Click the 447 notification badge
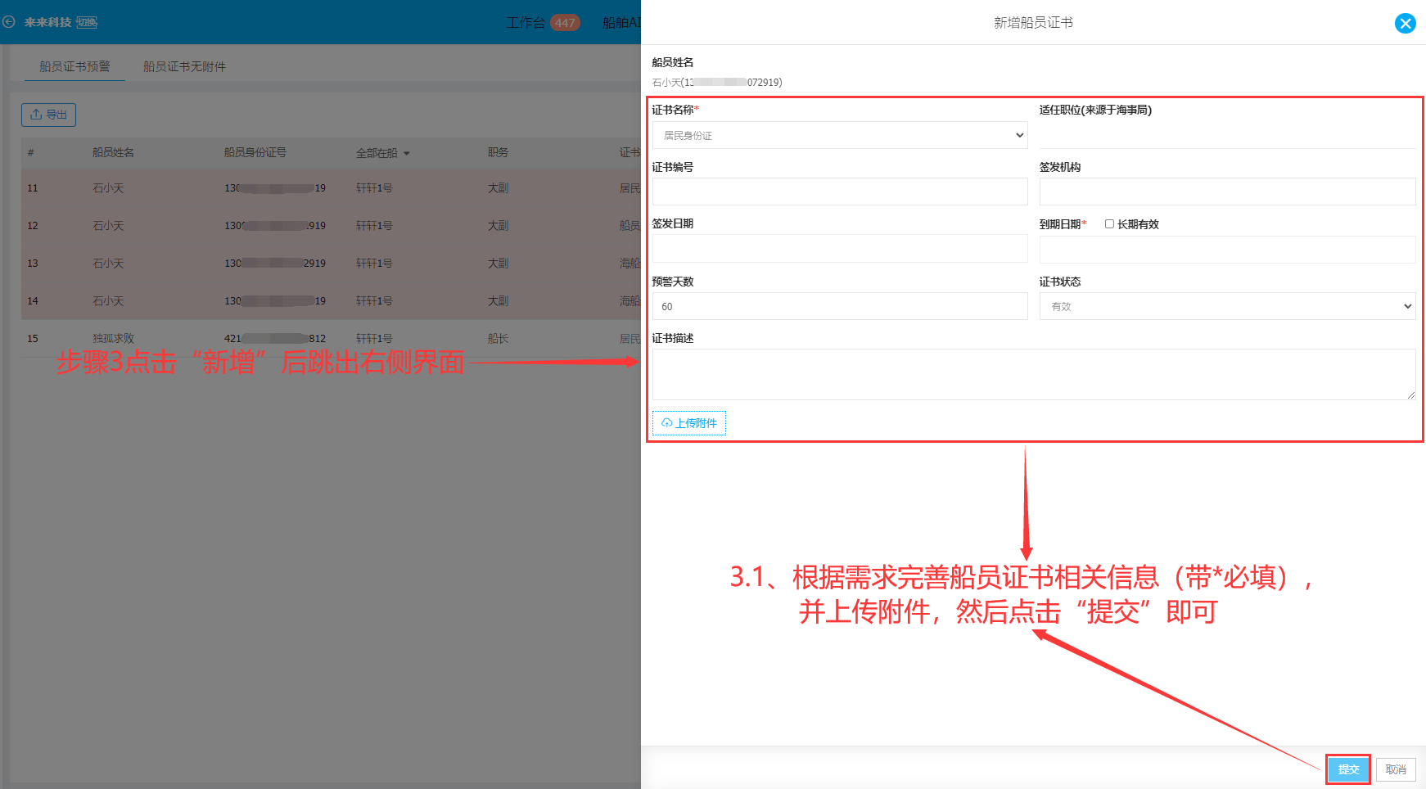Viewport: 1426px width, 789px height. click(565, 23)
